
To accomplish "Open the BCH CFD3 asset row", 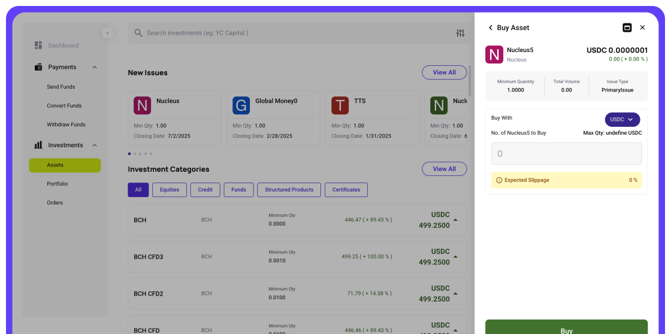I will pyautogui.click(x=297, y=257).
